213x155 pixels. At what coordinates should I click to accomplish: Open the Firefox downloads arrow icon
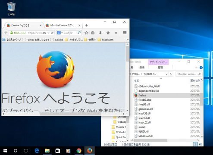click(100, 33)
